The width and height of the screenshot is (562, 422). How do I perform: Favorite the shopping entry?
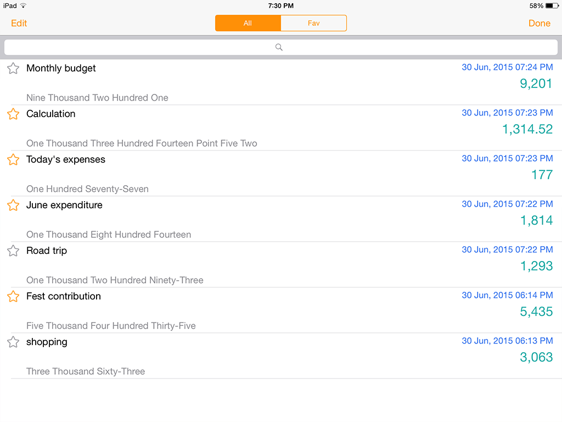click(13, 342)
